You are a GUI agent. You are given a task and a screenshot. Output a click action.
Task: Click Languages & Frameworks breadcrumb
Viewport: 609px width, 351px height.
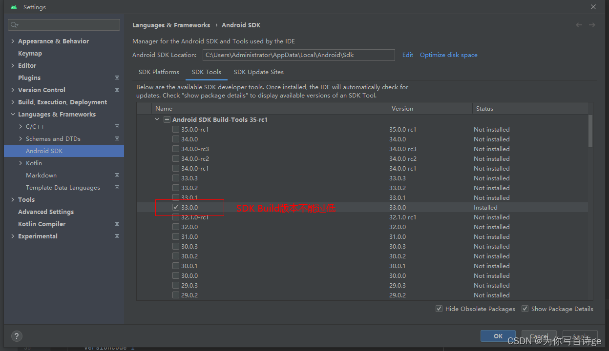171,25
